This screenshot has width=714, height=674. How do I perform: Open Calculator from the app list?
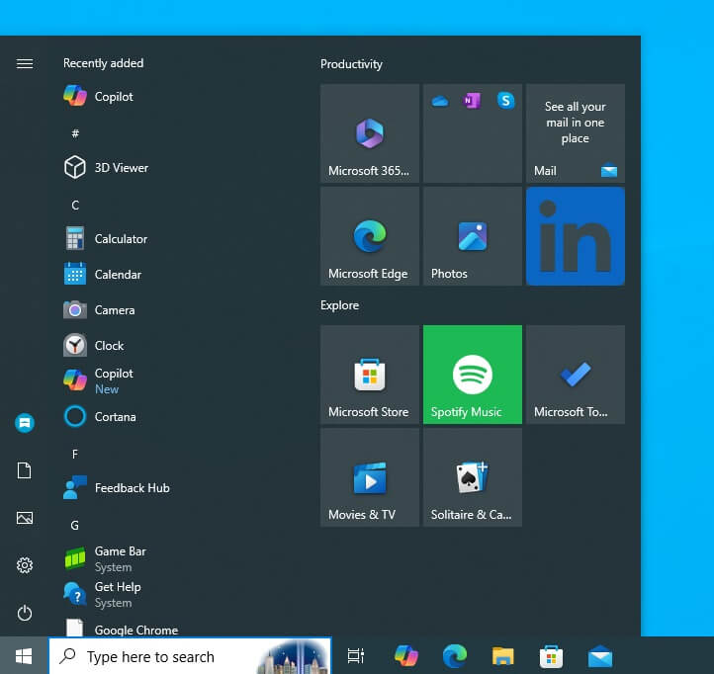[x=120, y=239]
